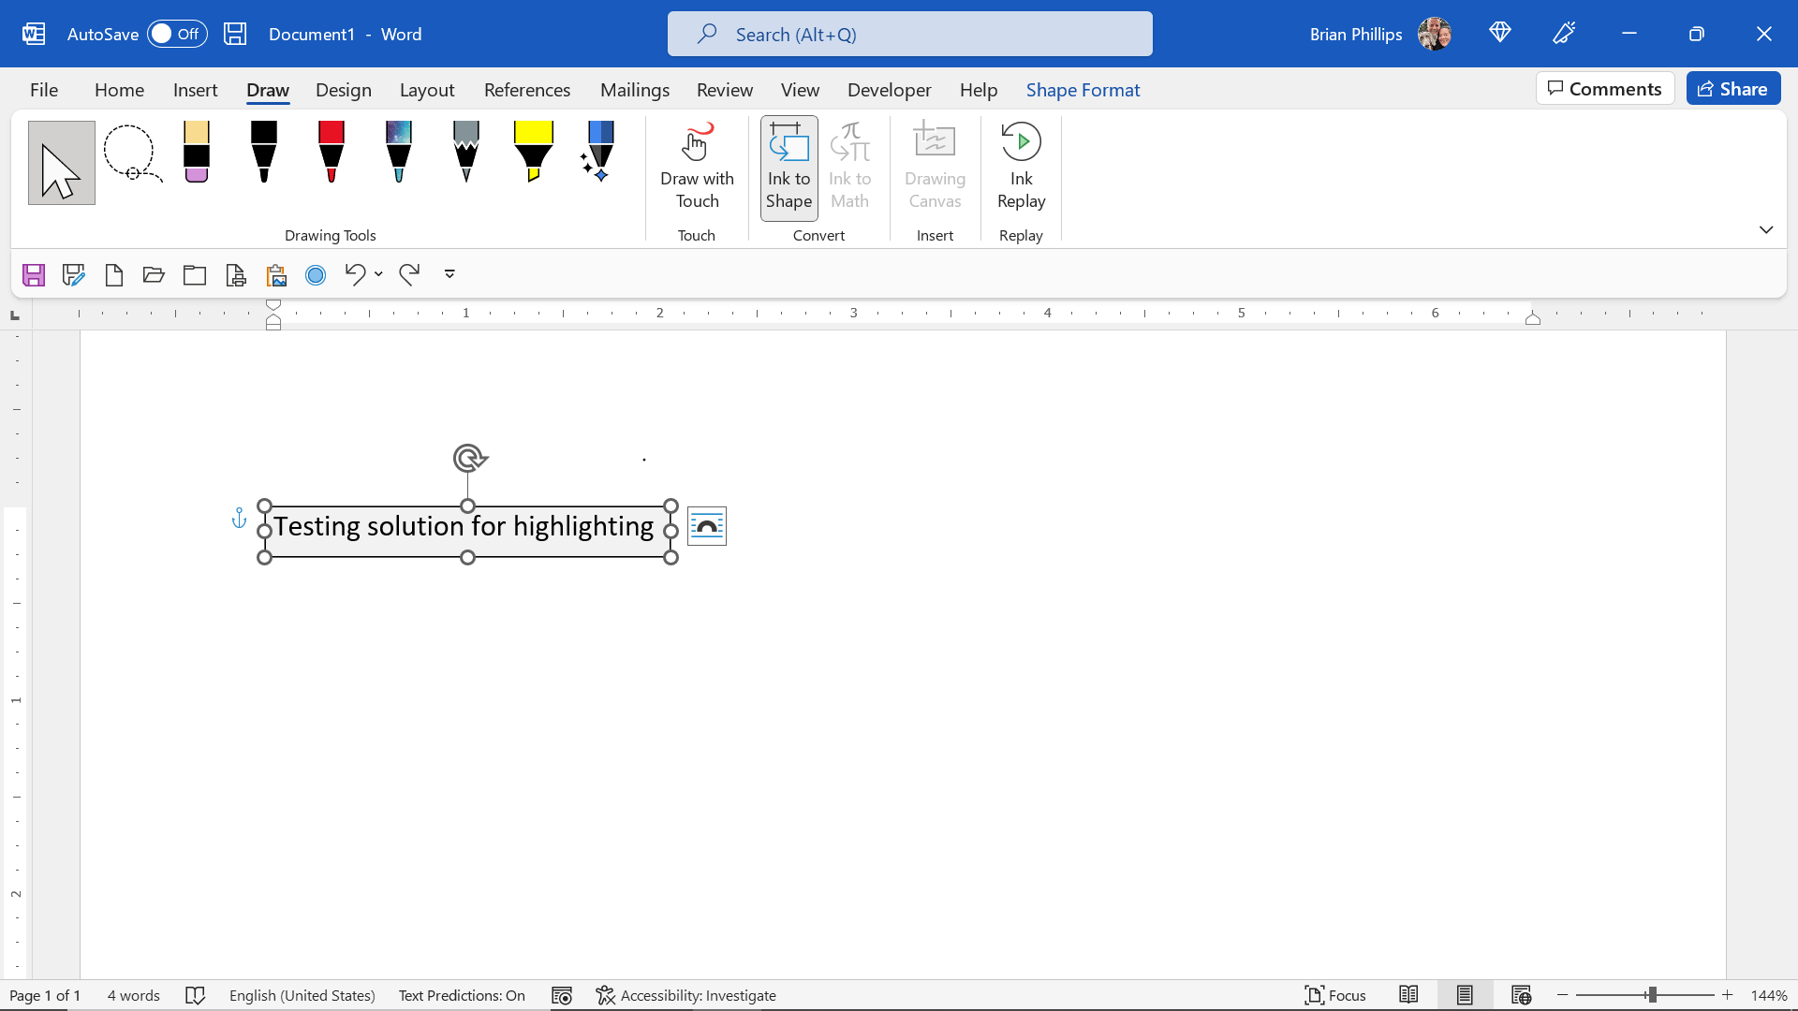Open Save from Quick Access Toolbar
This screenshot has width=1798, height=1011.
click(34, 274)
